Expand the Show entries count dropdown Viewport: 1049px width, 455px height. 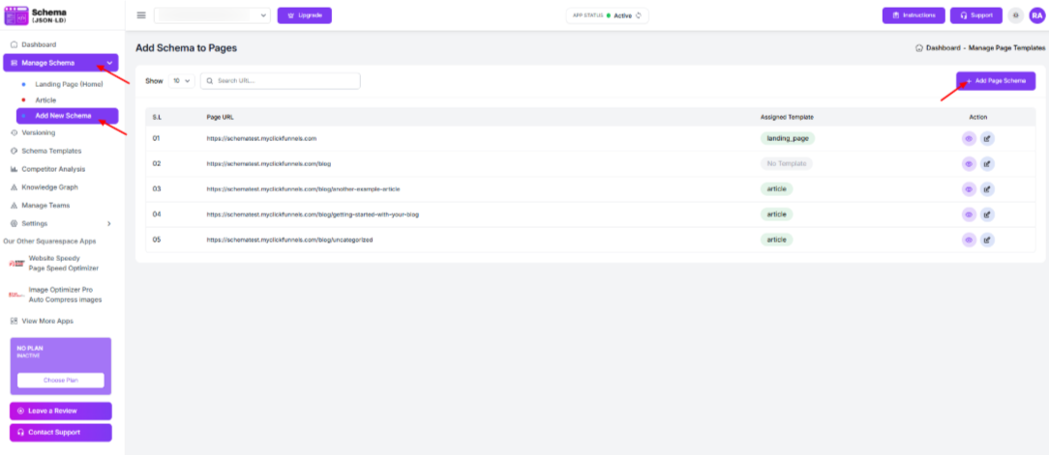pos(181,81)
